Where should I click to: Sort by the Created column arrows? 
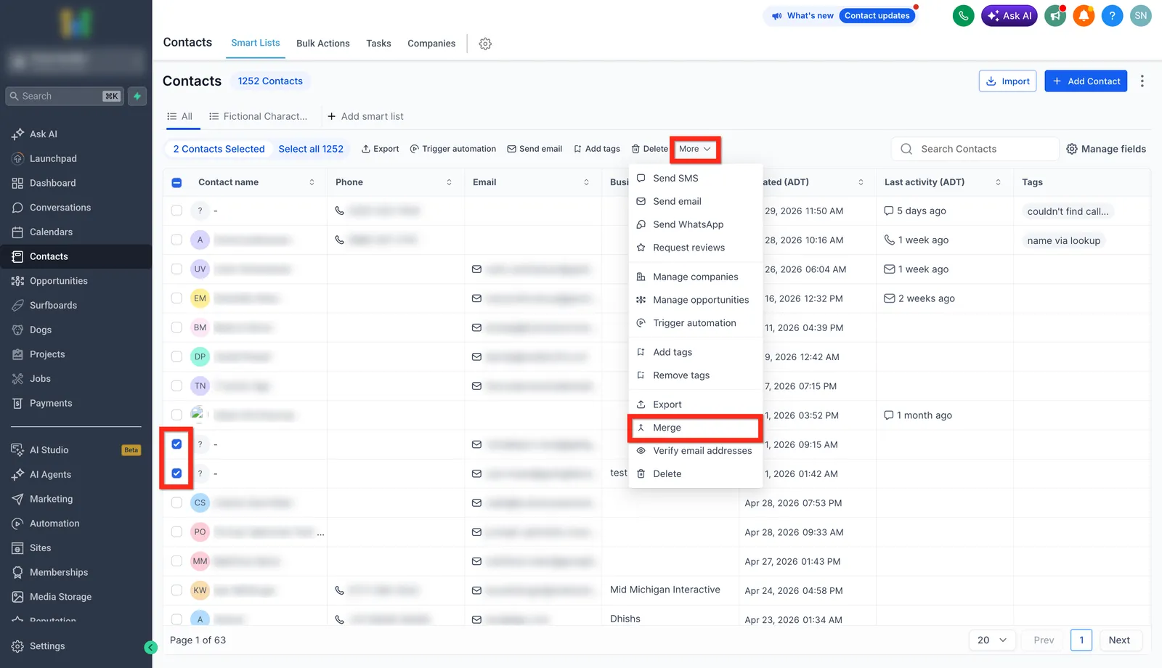[x=861, y=182]
